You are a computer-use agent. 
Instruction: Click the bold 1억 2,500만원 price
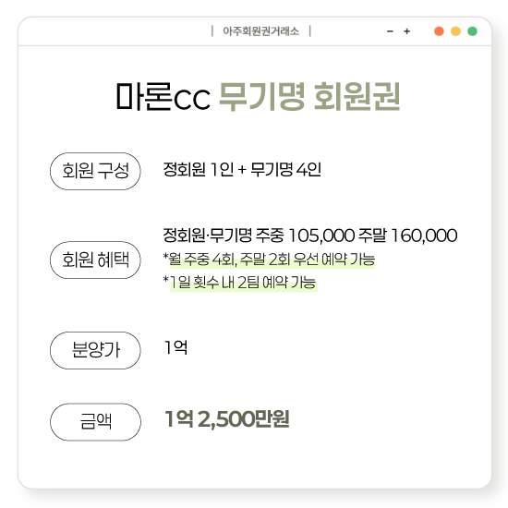click(x=227, y=419)
